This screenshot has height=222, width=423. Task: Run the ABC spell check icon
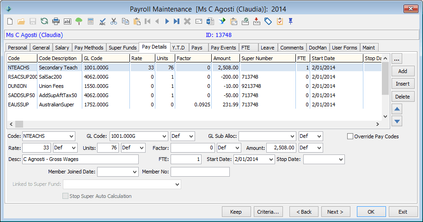click(x=102, y=22)
